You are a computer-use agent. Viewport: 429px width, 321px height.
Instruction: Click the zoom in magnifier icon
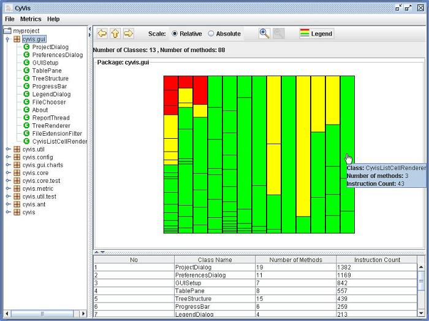264,34
